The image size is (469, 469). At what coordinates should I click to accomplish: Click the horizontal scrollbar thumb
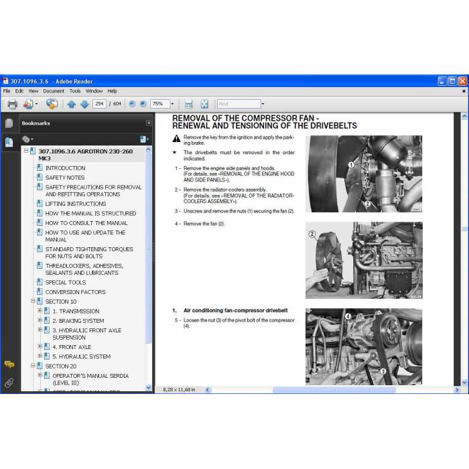[334, 390]
